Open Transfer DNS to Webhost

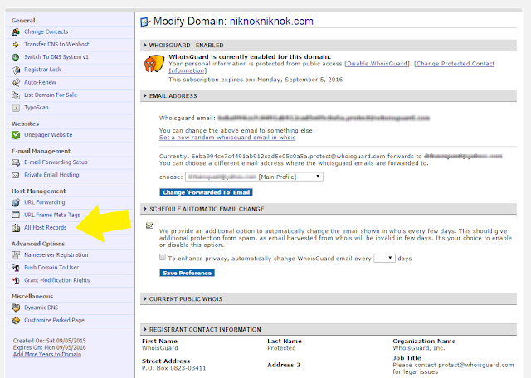coord(56,44)
